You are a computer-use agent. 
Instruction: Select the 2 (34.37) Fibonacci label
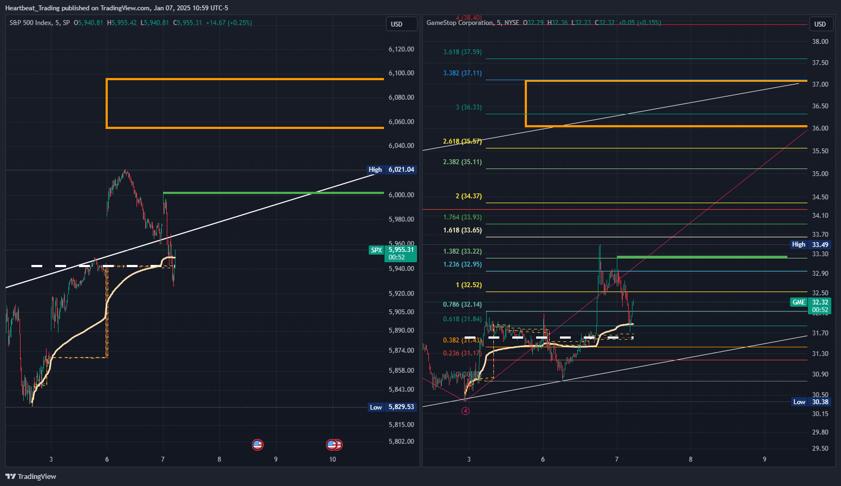point(469,196)
